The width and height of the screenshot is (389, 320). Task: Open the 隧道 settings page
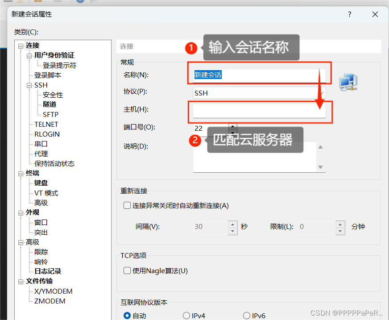[x=50, y=104]
